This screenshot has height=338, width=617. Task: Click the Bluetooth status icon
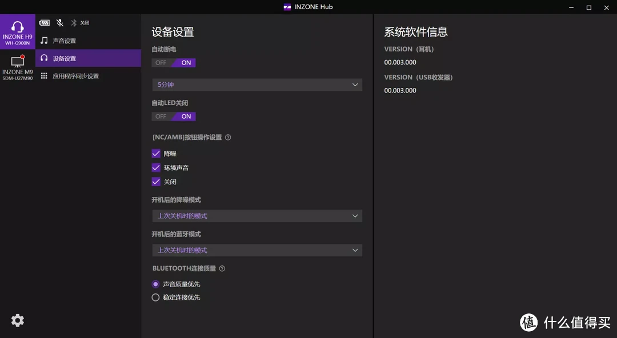74,23
